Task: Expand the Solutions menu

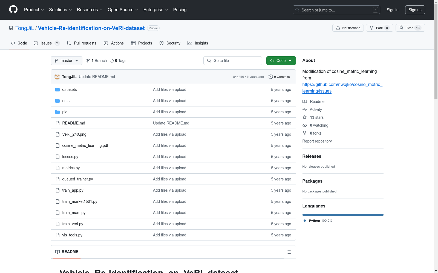Action: point(60,10)
